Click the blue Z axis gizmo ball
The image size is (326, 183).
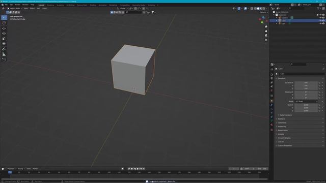(x=263, y=18)
